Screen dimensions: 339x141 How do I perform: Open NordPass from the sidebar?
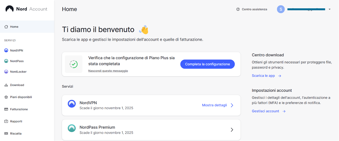click(x=17, y=61)
